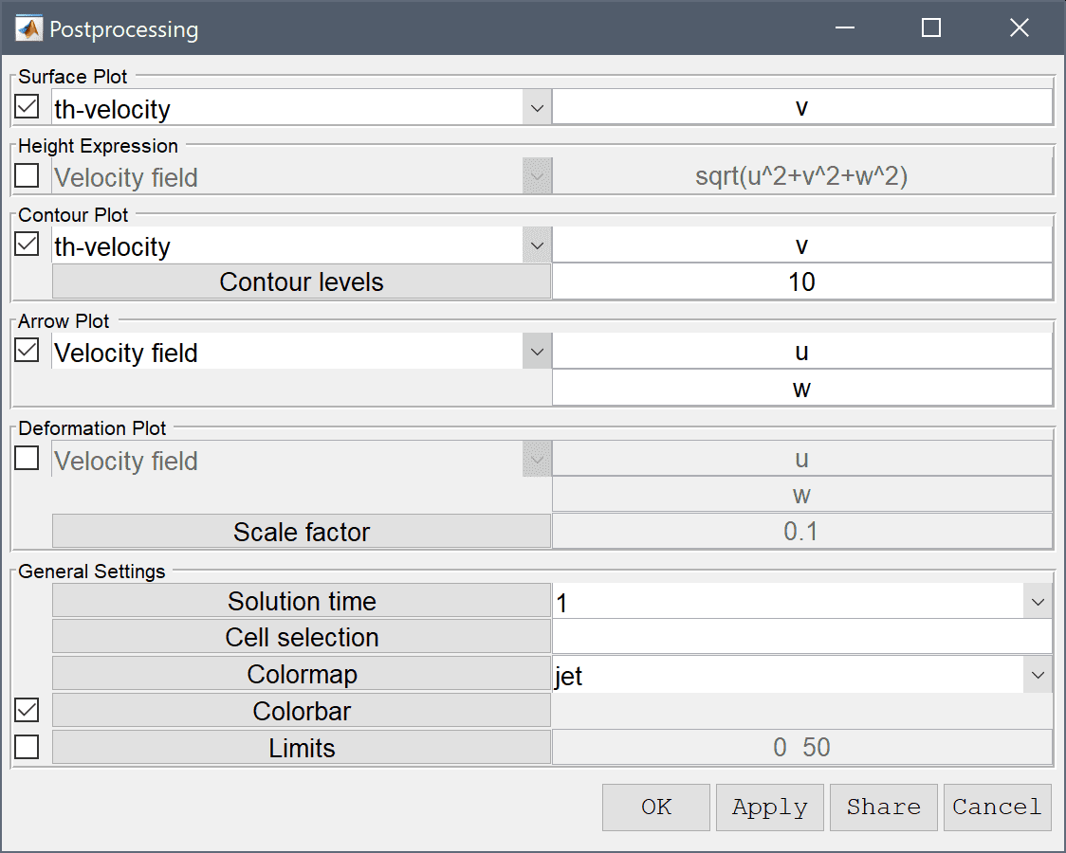1066x853 pixels.
Task: Click the Colorbar label button
Action: 302,711
